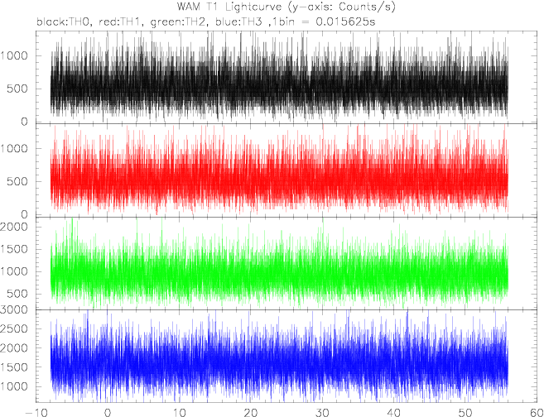Click the 30 label on the time axis
Image resolution: width=544 pixels, height=417 pixels.
(322, 413)
